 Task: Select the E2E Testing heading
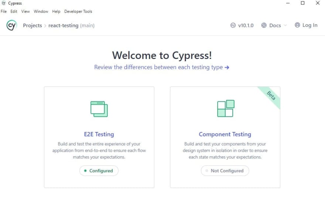tap(99, 134)
